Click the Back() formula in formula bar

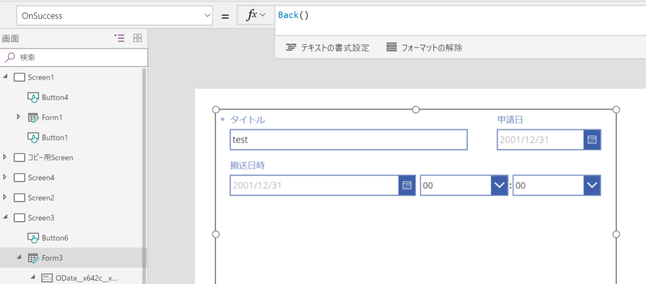[x=293, y=15]
